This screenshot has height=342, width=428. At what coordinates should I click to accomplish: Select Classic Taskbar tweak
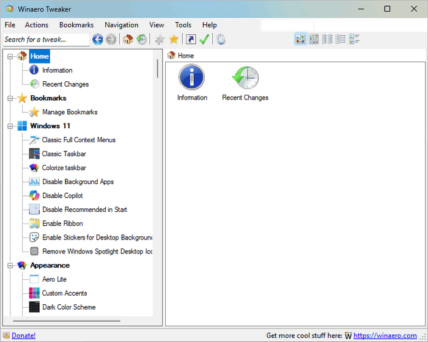coord(64,153)
